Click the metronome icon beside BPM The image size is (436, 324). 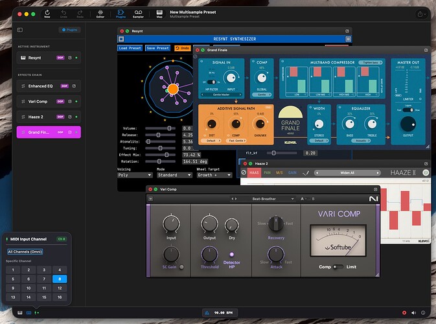pyautogui.click(x=207, y=313)
